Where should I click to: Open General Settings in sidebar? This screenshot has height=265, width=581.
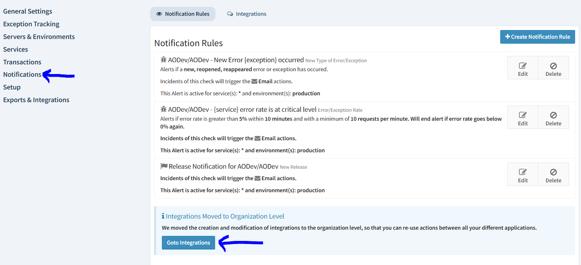click(x=28, y=11)
